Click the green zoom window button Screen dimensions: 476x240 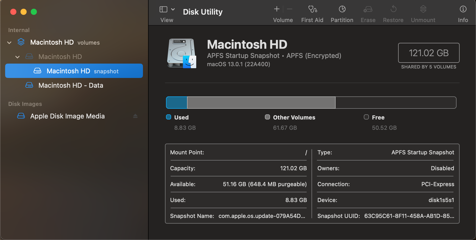(34, 12)
